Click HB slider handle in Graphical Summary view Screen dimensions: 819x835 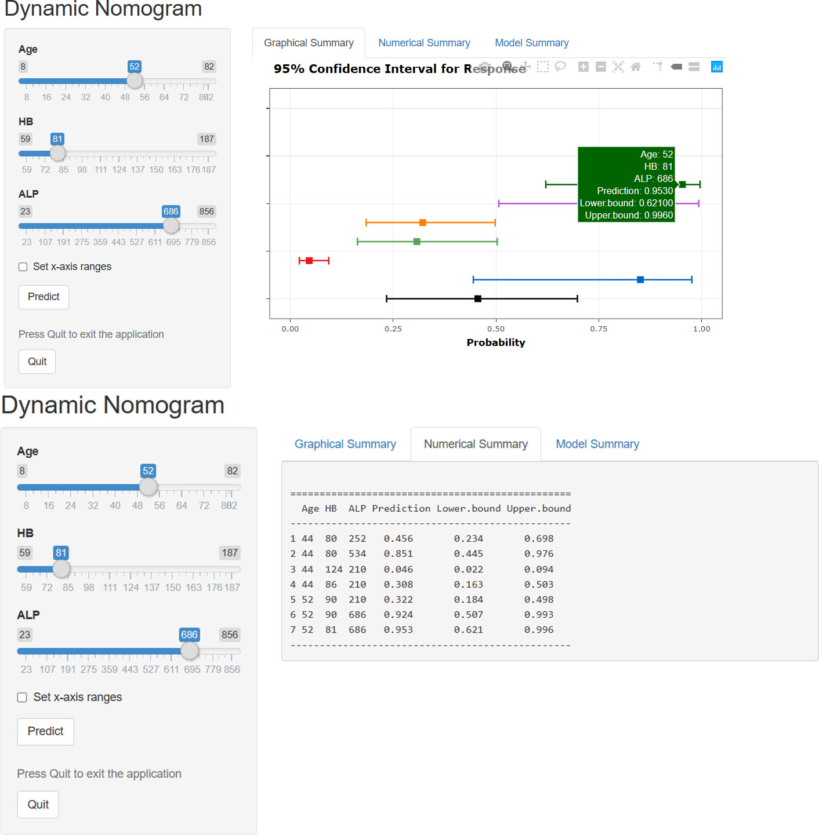[57, 154]
